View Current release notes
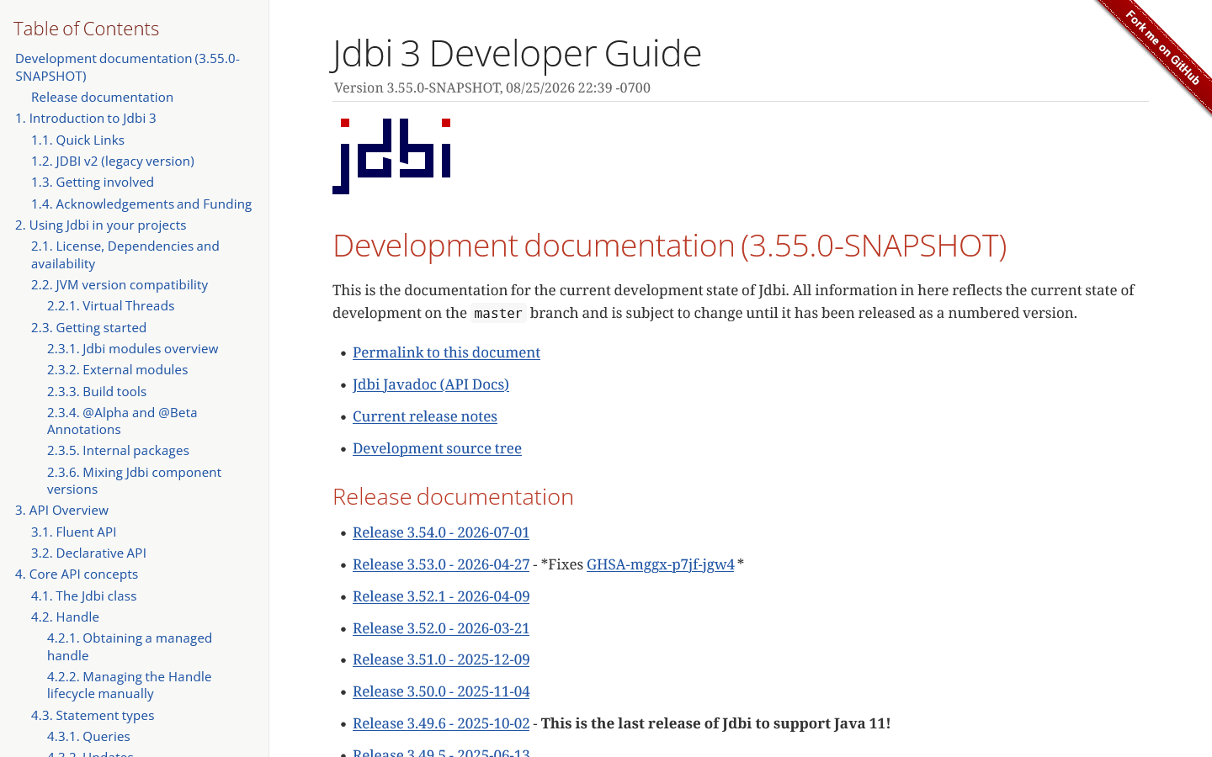This screenshot has width=1212, height=757. click(425, 416)
